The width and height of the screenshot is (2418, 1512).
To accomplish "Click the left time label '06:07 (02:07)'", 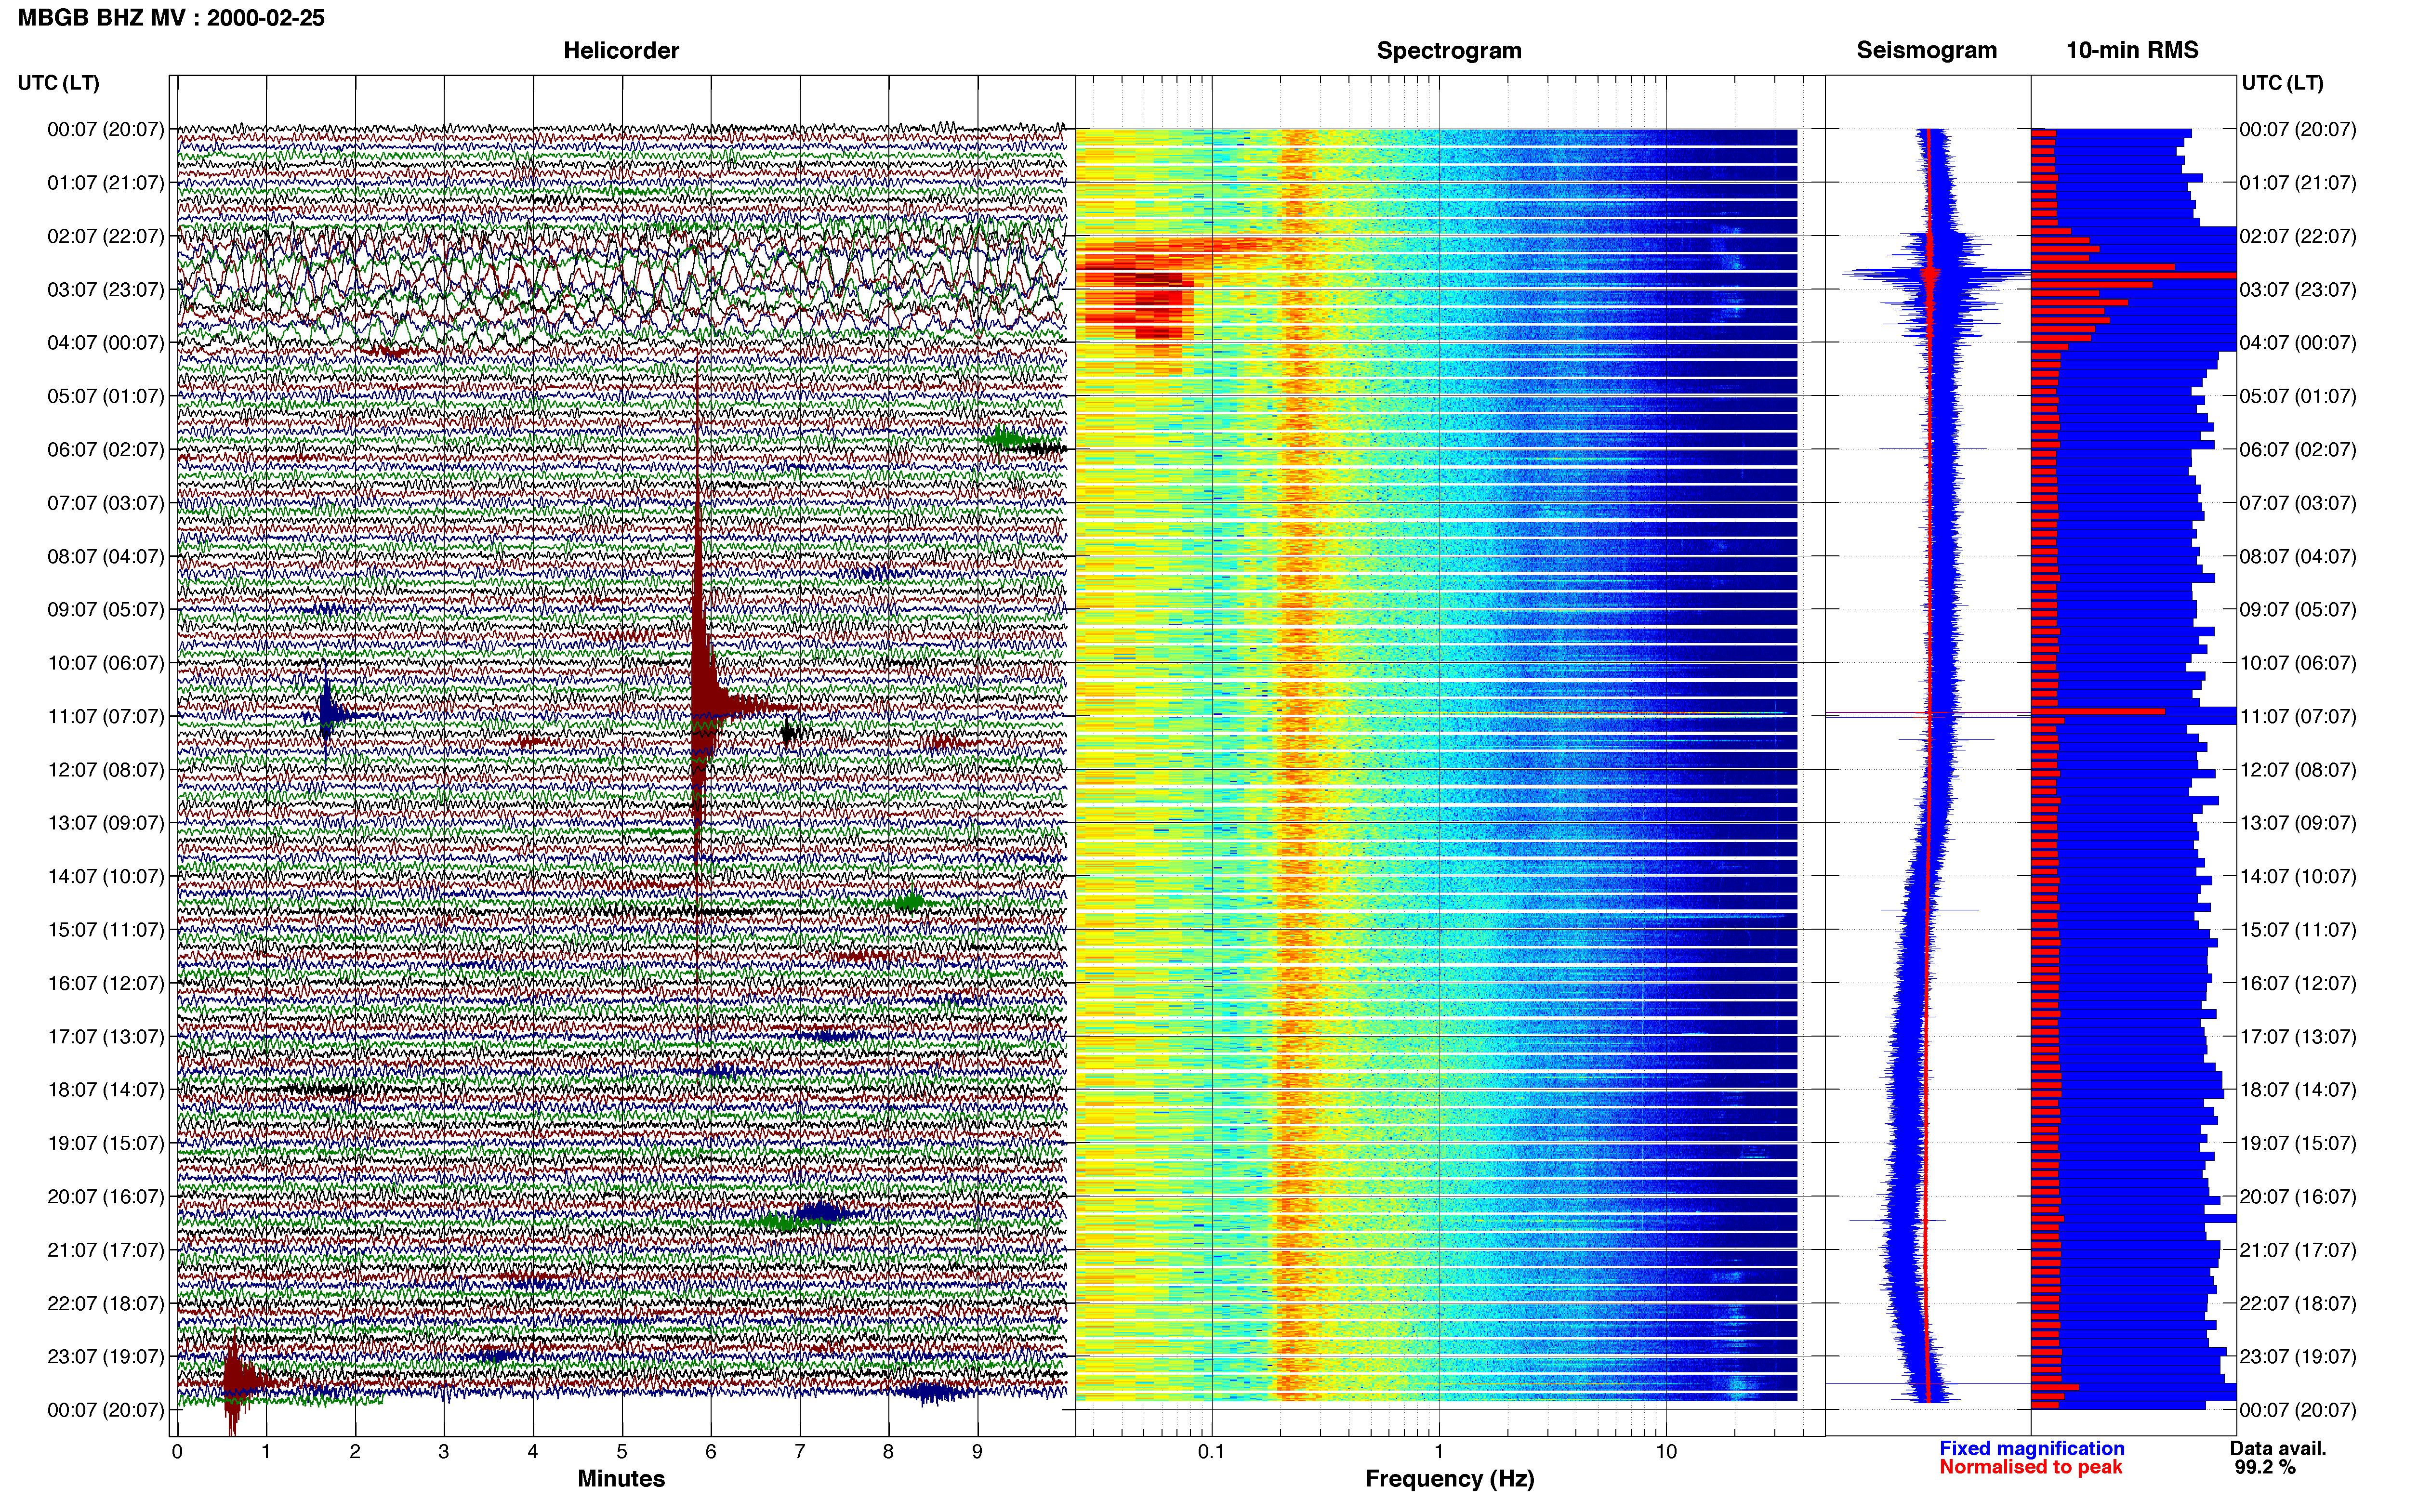I will (105, 449).
